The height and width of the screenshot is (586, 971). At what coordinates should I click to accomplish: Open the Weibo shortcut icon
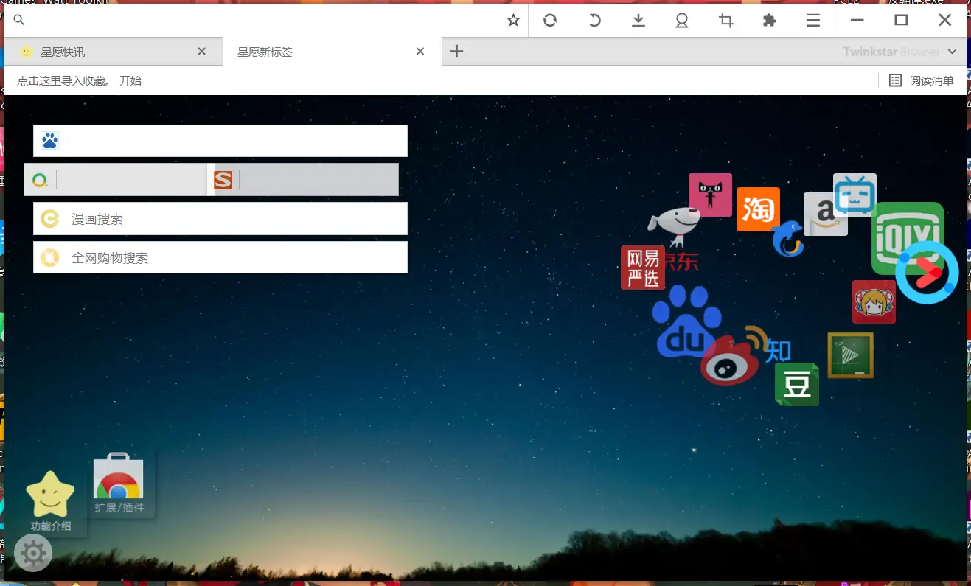click(x=728, y=361)
